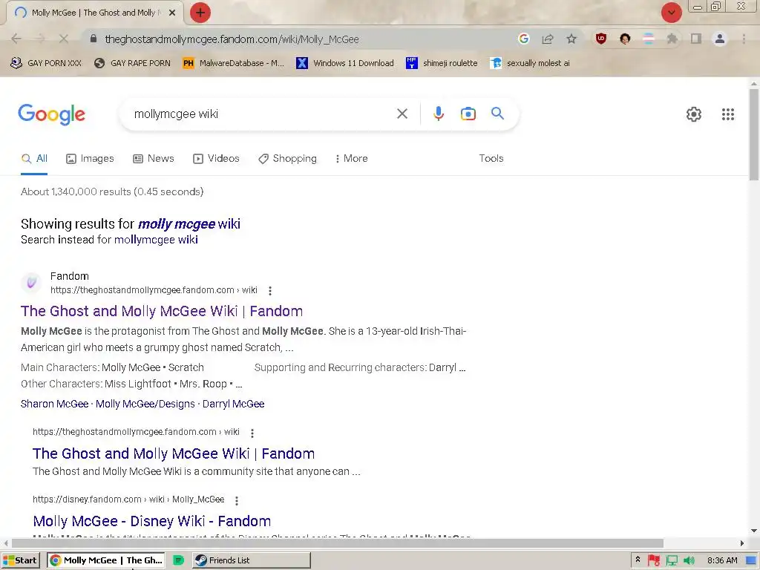Expand hidden system tray icons
The image size is (760, 570).
[x=638, y=560]
